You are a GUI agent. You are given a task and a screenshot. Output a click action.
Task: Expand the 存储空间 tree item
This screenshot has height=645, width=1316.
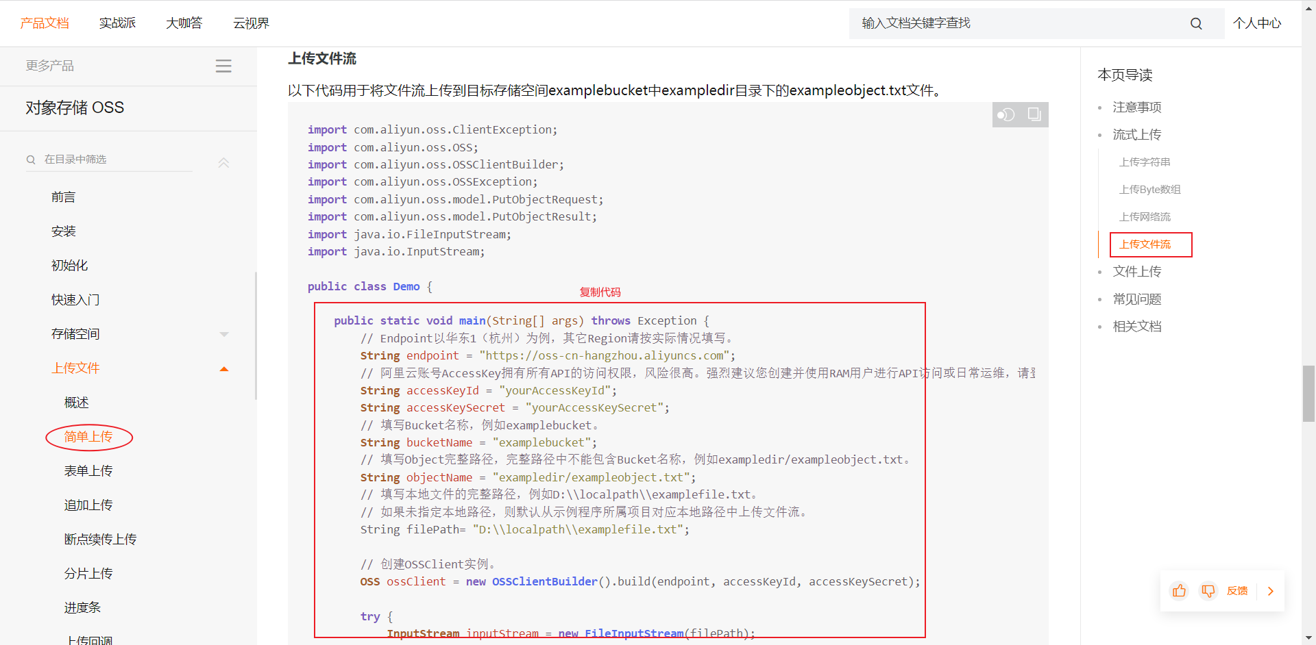[x=223, y=334]
